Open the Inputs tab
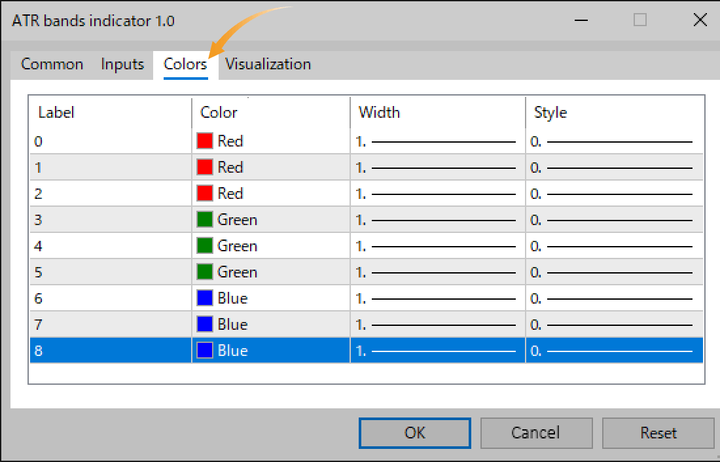Viewport: 720px width, 462px height. (x=122, y=64)
